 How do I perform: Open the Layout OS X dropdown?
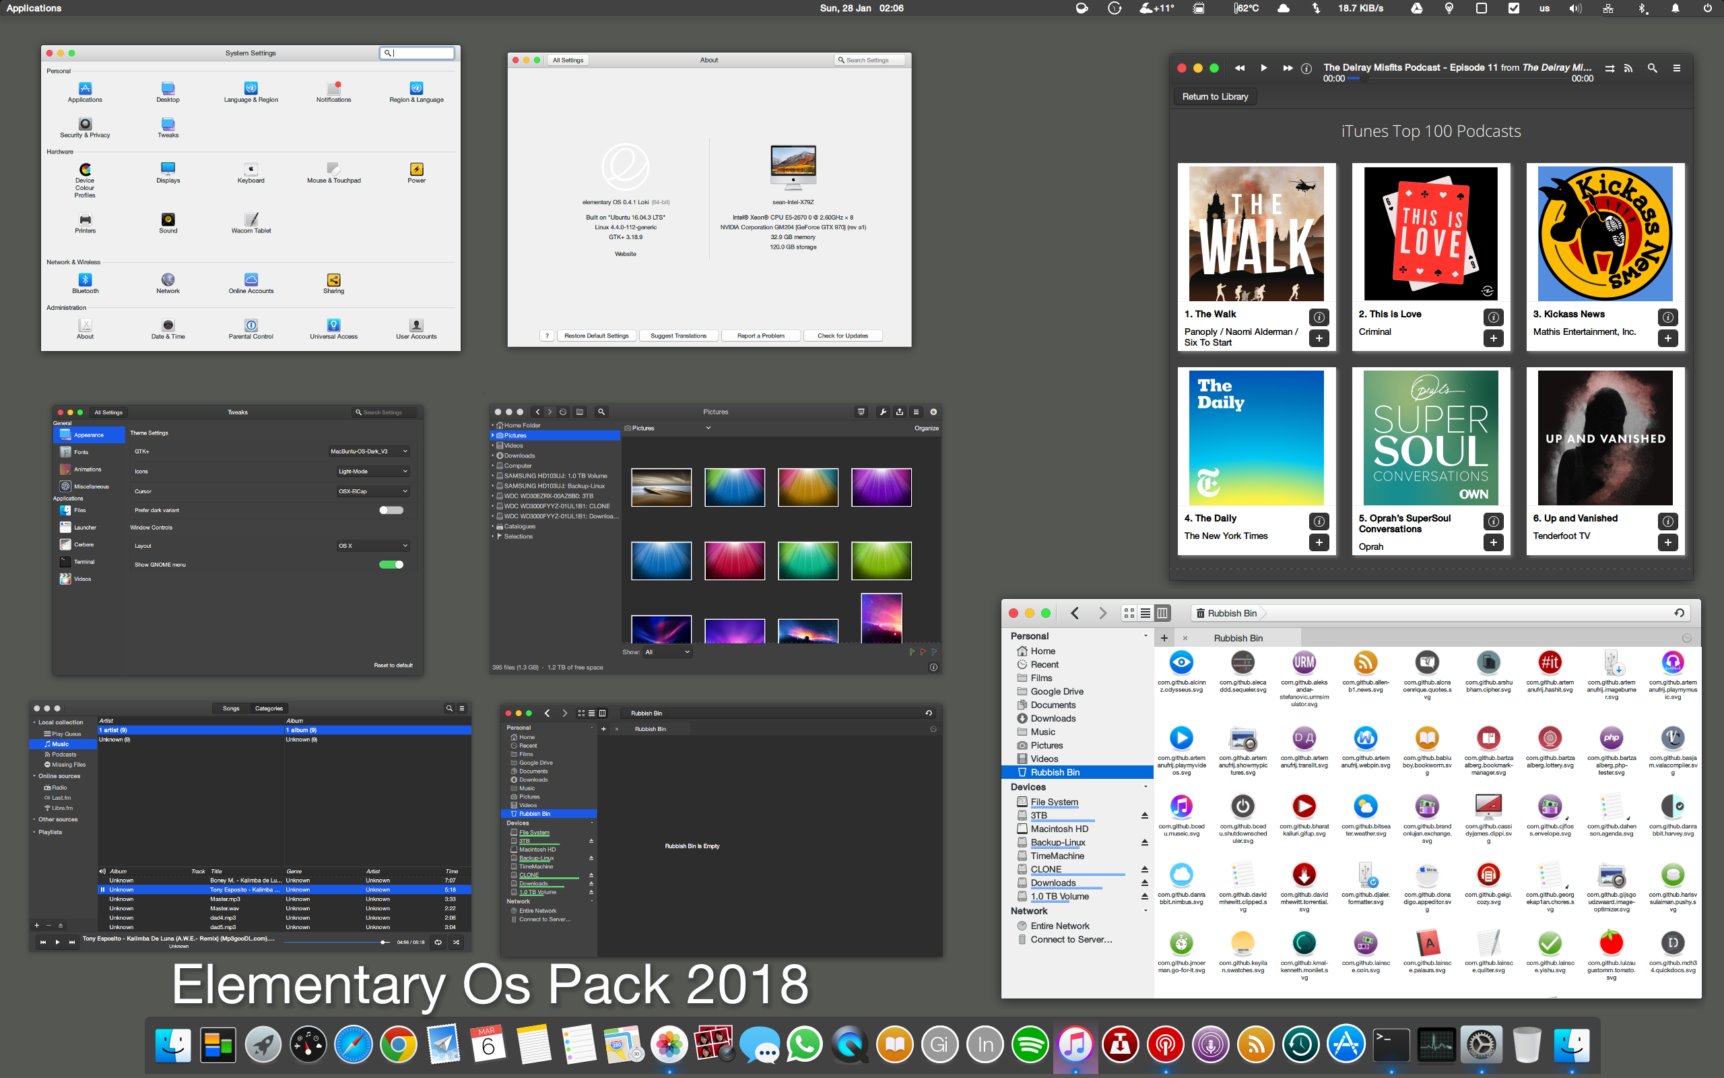pos(373,546)
